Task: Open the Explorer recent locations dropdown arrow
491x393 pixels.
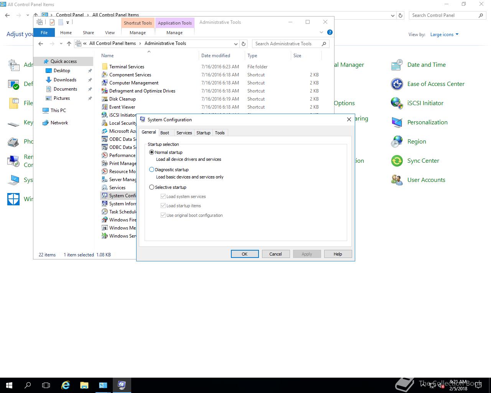Action: tap(61, 44)
